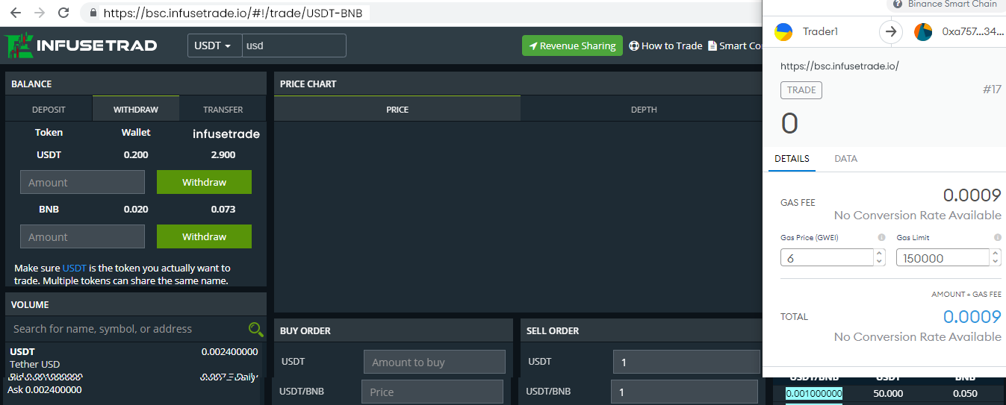Click the USDT link in the warning text
The height and width of the screenshot is (405, 1006).
click(x=75, y=268)
